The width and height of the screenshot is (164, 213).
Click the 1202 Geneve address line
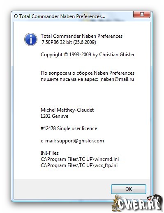point(54,116)
